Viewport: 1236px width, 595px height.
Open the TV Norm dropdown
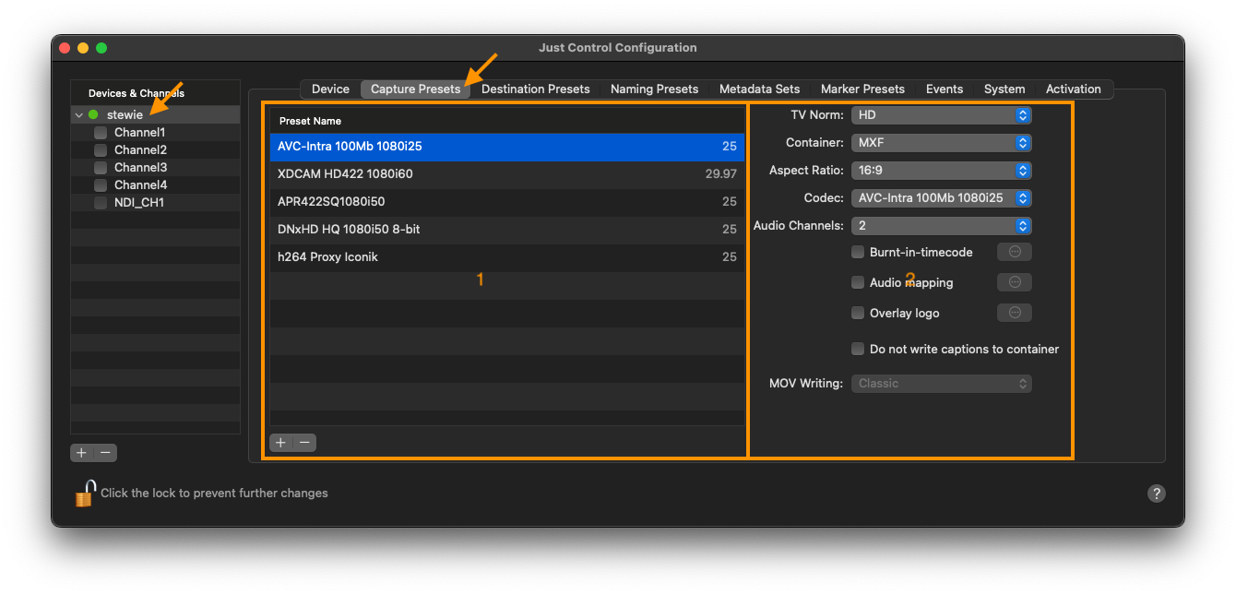[x=941, y=115]
